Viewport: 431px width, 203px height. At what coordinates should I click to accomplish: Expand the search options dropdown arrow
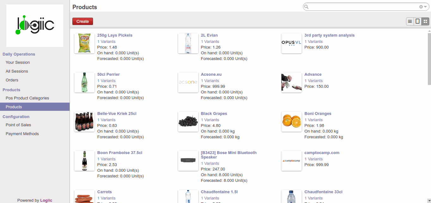tap(425, 7)
